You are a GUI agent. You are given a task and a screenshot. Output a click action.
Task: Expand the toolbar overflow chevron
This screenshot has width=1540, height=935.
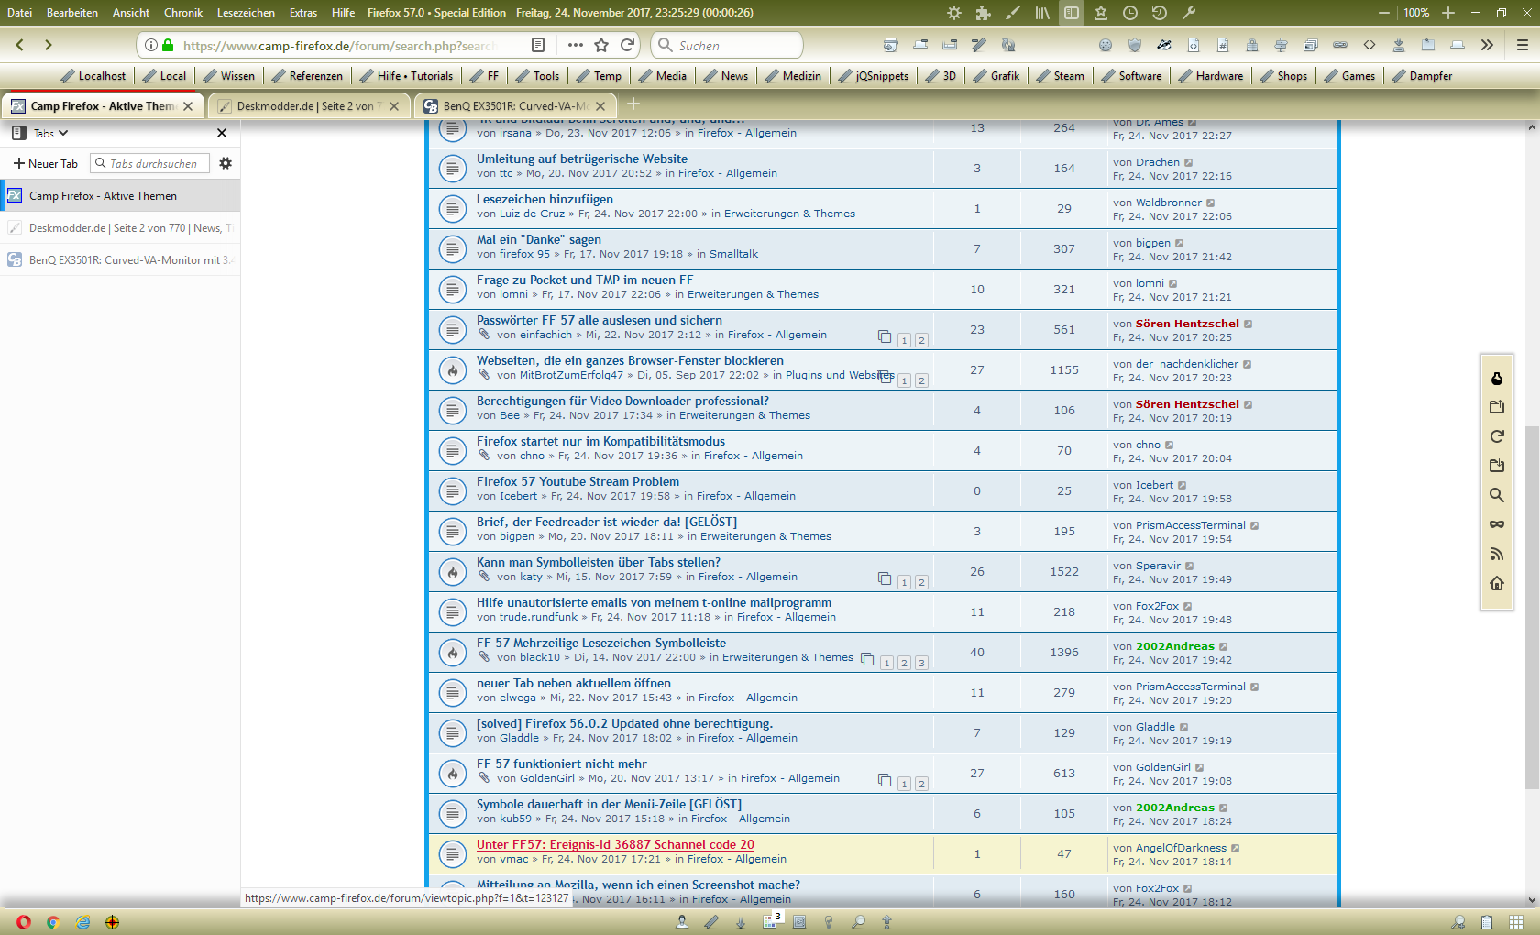[1487, 45]
